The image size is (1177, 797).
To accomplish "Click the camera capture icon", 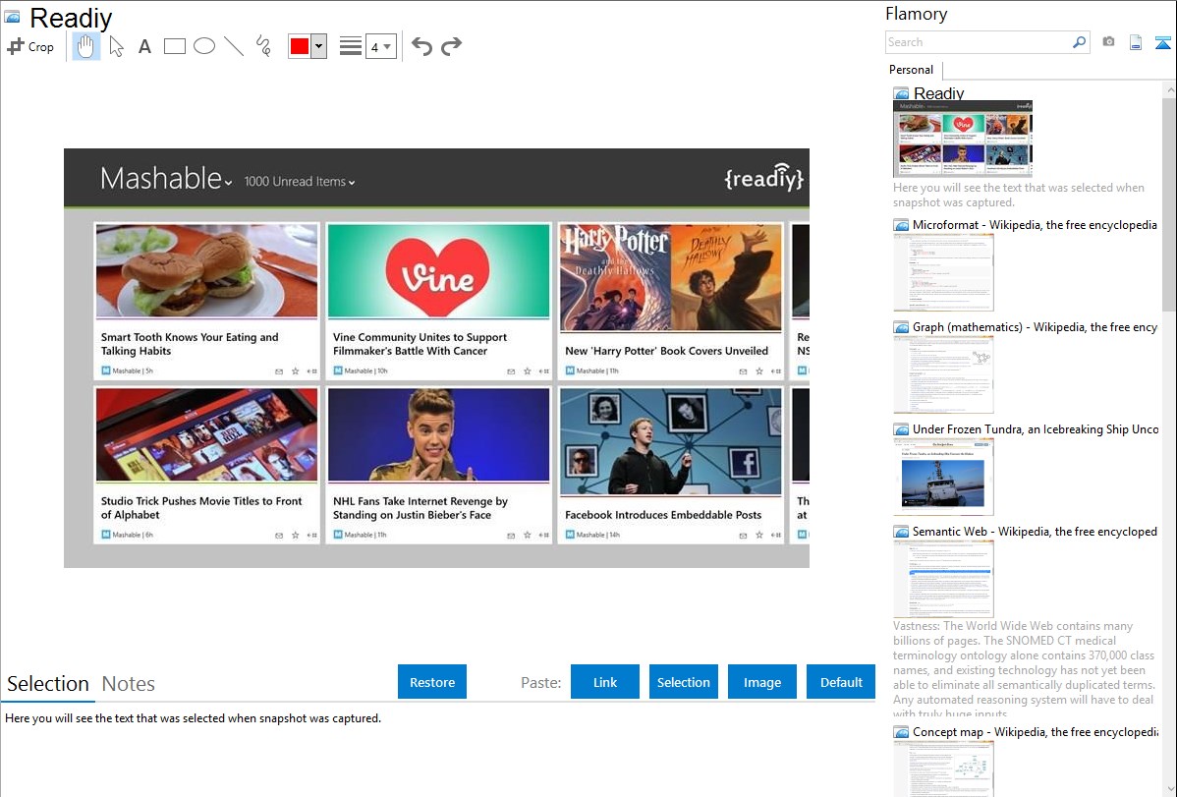I will point(1108,42).
